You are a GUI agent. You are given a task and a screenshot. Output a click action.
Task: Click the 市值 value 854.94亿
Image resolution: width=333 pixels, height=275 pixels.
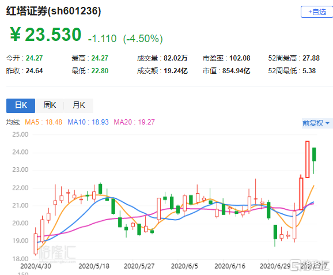[236, 71]
